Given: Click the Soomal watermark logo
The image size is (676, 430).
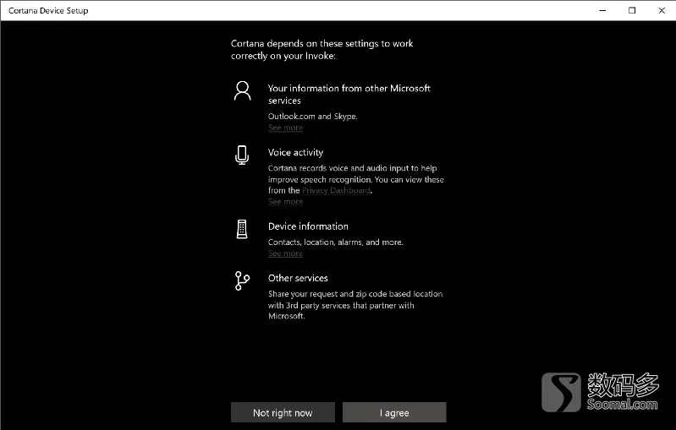Looking at the screenshot, I should tap(600, 392).
